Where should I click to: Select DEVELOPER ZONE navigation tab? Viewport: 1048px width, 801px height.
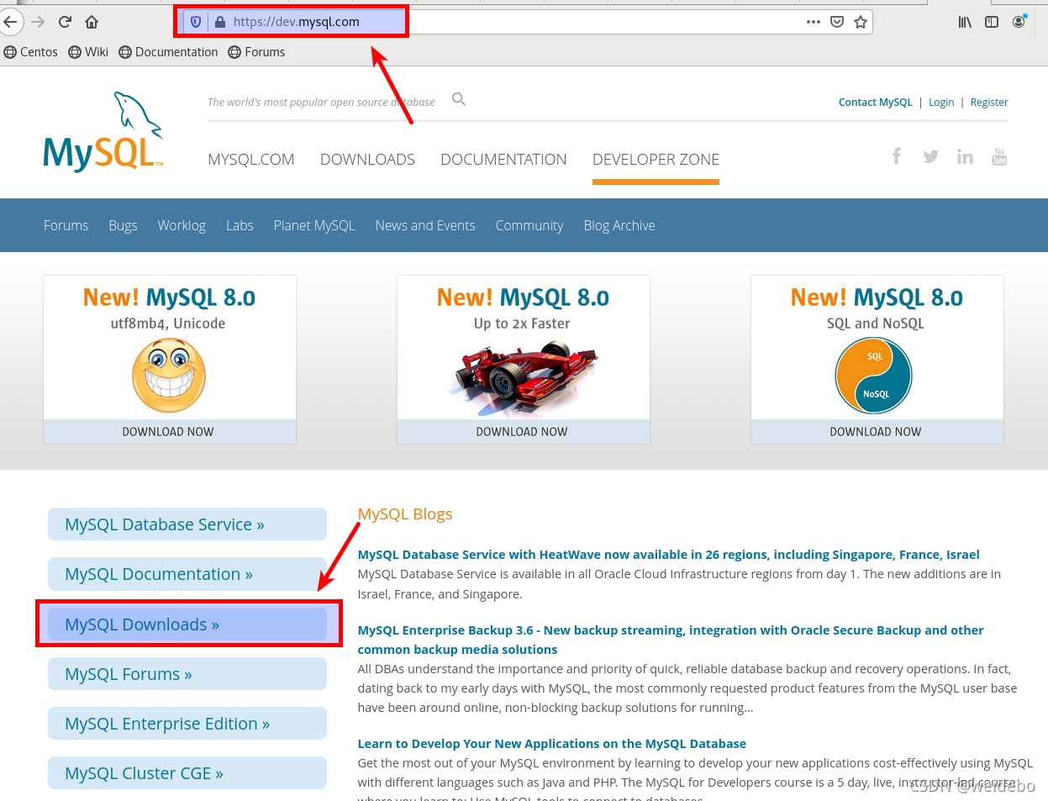(x=656, y=160)
